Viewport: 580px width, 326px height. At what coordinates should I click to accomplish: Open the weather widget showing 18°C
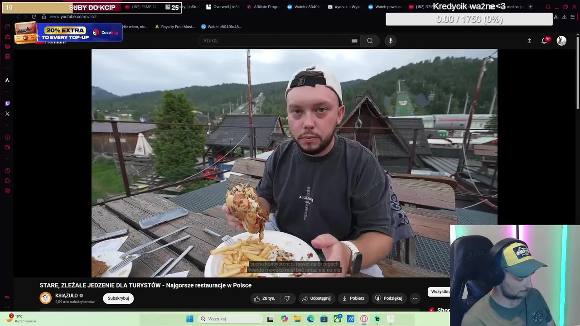pyautogui.click(x=21, y=319)
